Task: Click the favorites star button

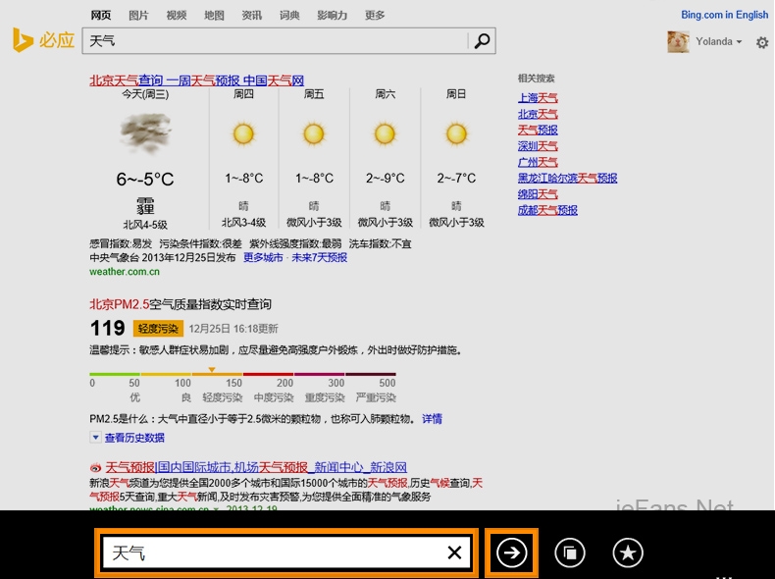Action: [628, 553]
